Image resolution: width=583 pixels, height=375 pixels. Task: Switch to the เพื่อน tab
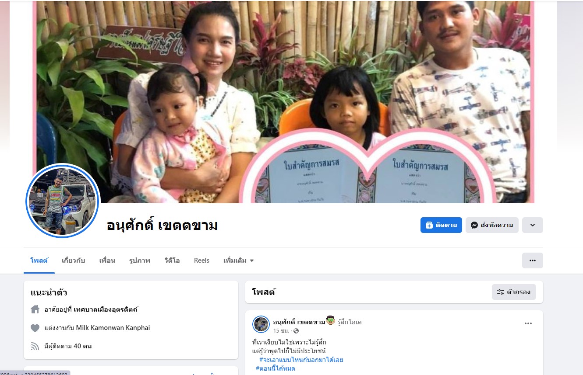107,260
